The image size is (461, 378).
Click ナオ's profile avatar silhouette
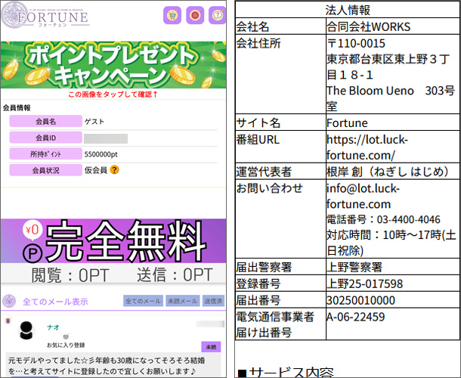[x=29, y=331]
